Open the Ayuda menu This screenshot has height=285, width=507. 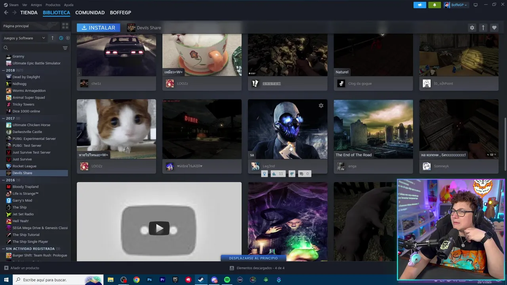69,5
